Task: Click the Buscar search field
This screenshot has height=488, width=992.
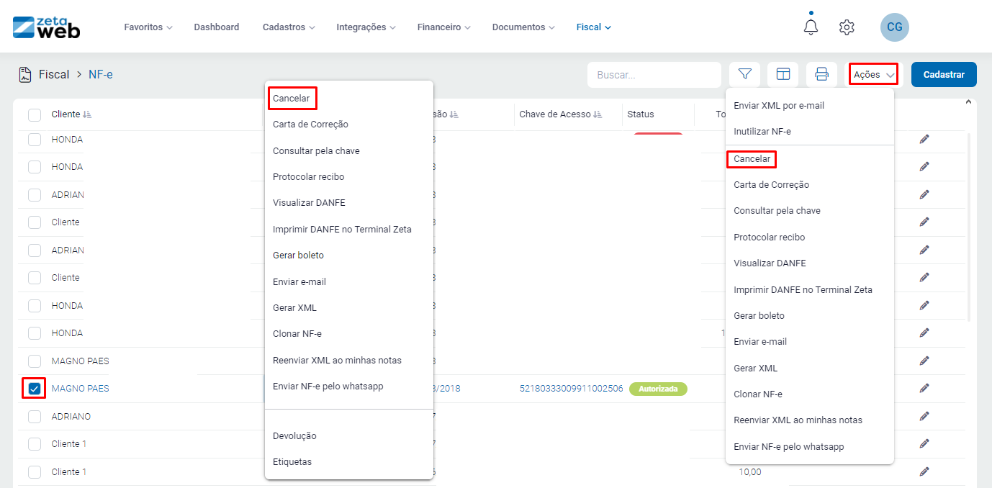Action: coord(654,74)
